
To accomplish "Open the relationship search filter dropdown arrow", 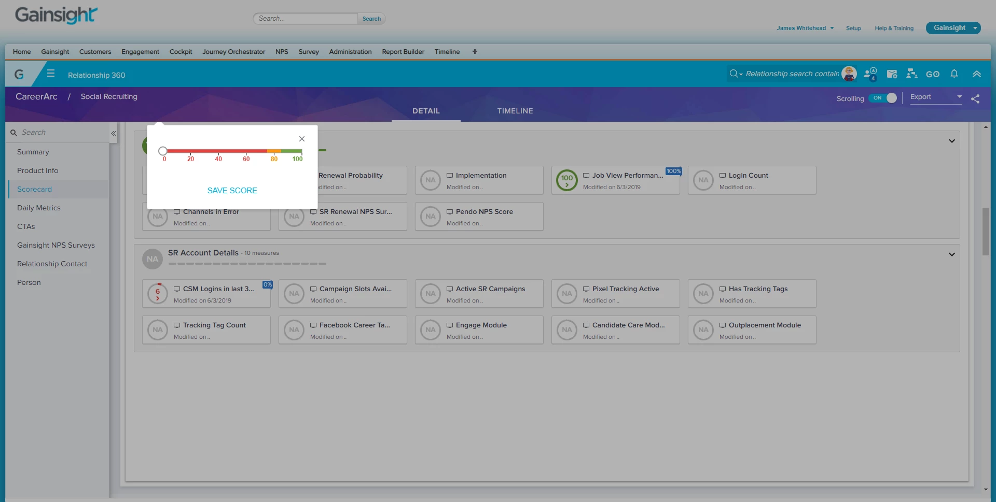I will tap(741, 75).
